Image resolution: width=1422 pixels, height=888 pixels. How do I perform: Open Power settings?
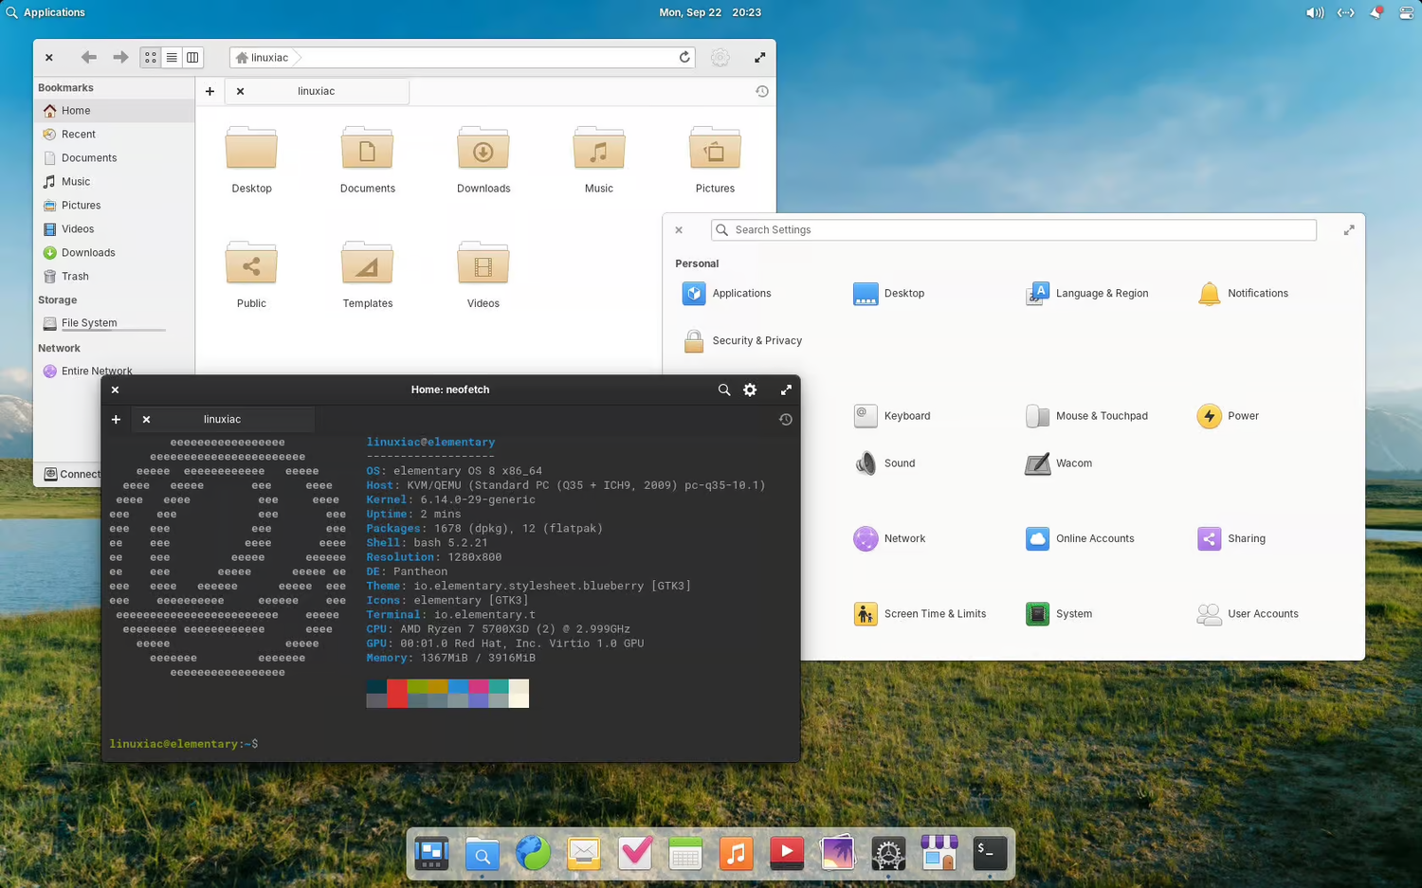(x=1209, y=416)
